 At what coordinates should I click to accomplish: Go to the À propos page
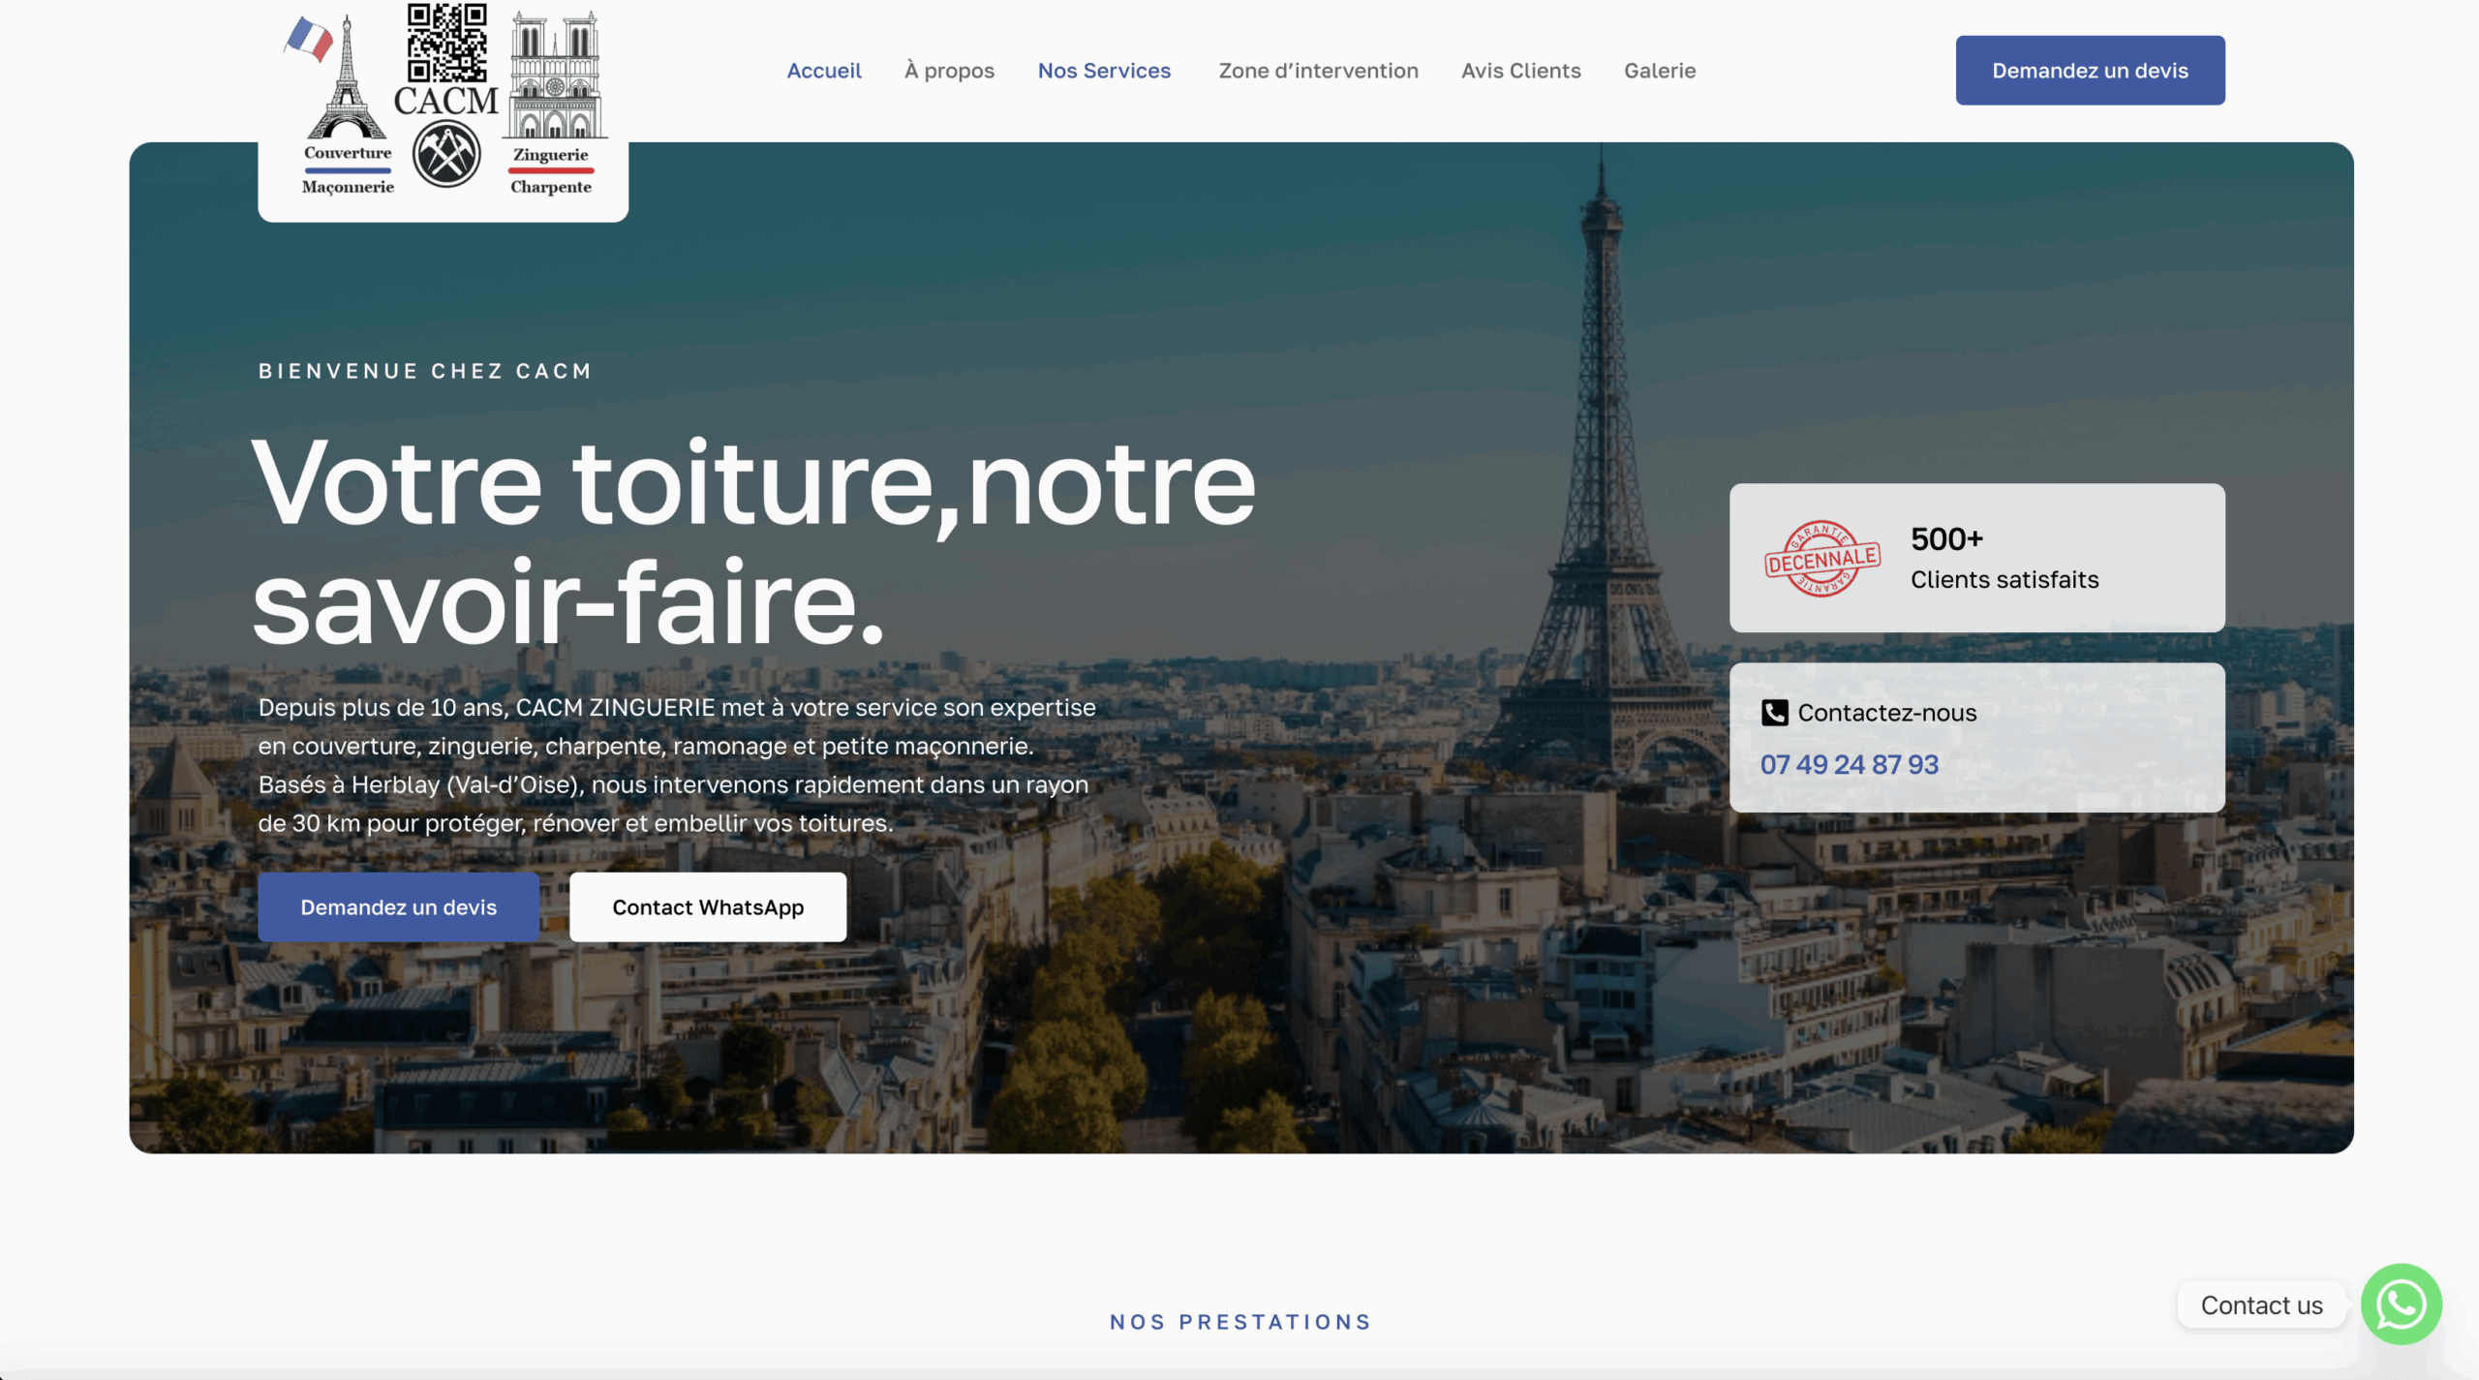click(949, 71)
